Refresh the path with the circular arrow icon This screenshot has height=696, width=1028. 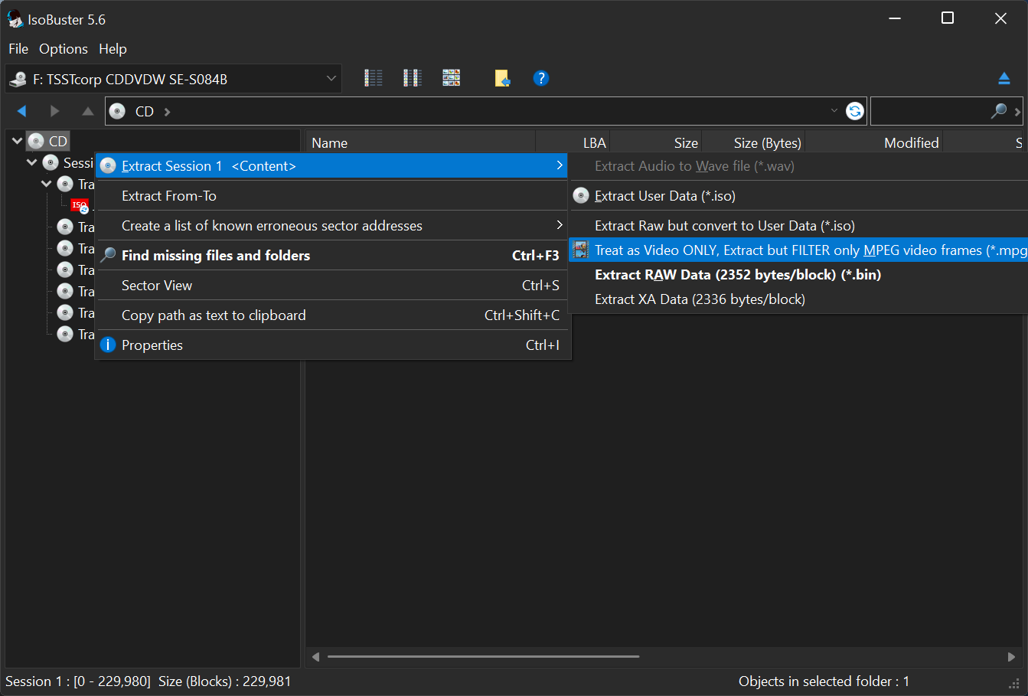(854, 110)
